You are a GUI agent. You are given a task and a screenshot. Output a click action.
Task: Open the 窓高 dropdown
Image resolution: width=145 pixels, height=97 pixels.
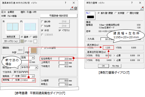(x=33, y=58)
